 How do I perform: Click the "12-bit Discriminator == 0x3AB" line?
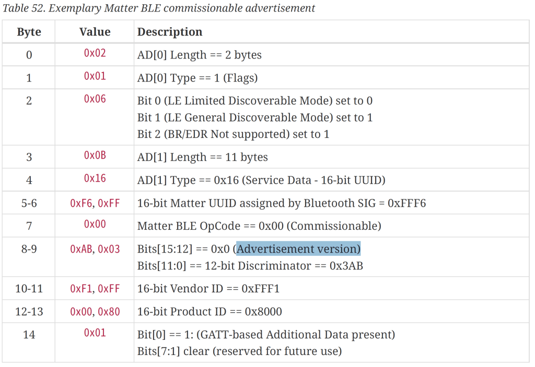[x=250, y=266]
